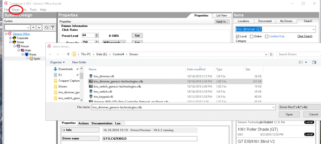This screenshot has height=144, width=321.
Task: Collapse the Home site node
Action: pyautogui.click(x=10, y=42)
